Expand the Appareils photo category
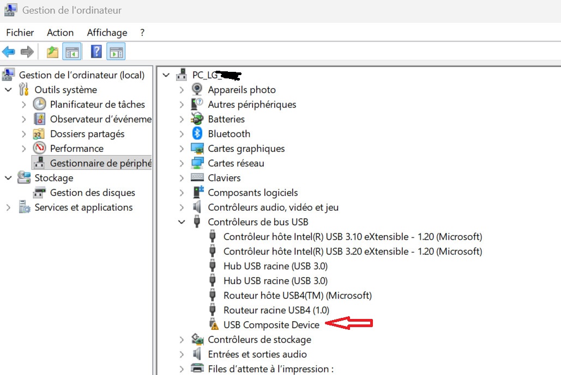 pyautogui.click(x=182, y=90)
